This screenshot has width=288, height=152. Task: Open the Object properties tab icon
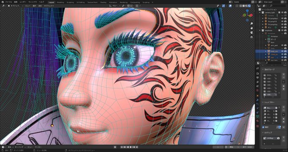point(258,95)
